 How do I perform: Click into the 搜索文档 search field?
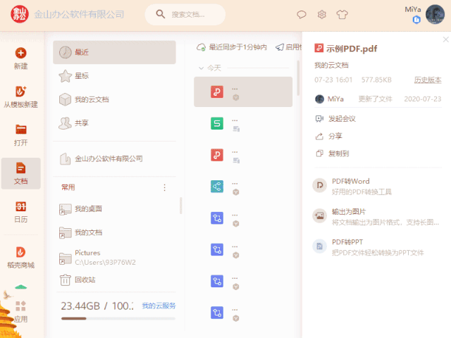click(185, 14)
